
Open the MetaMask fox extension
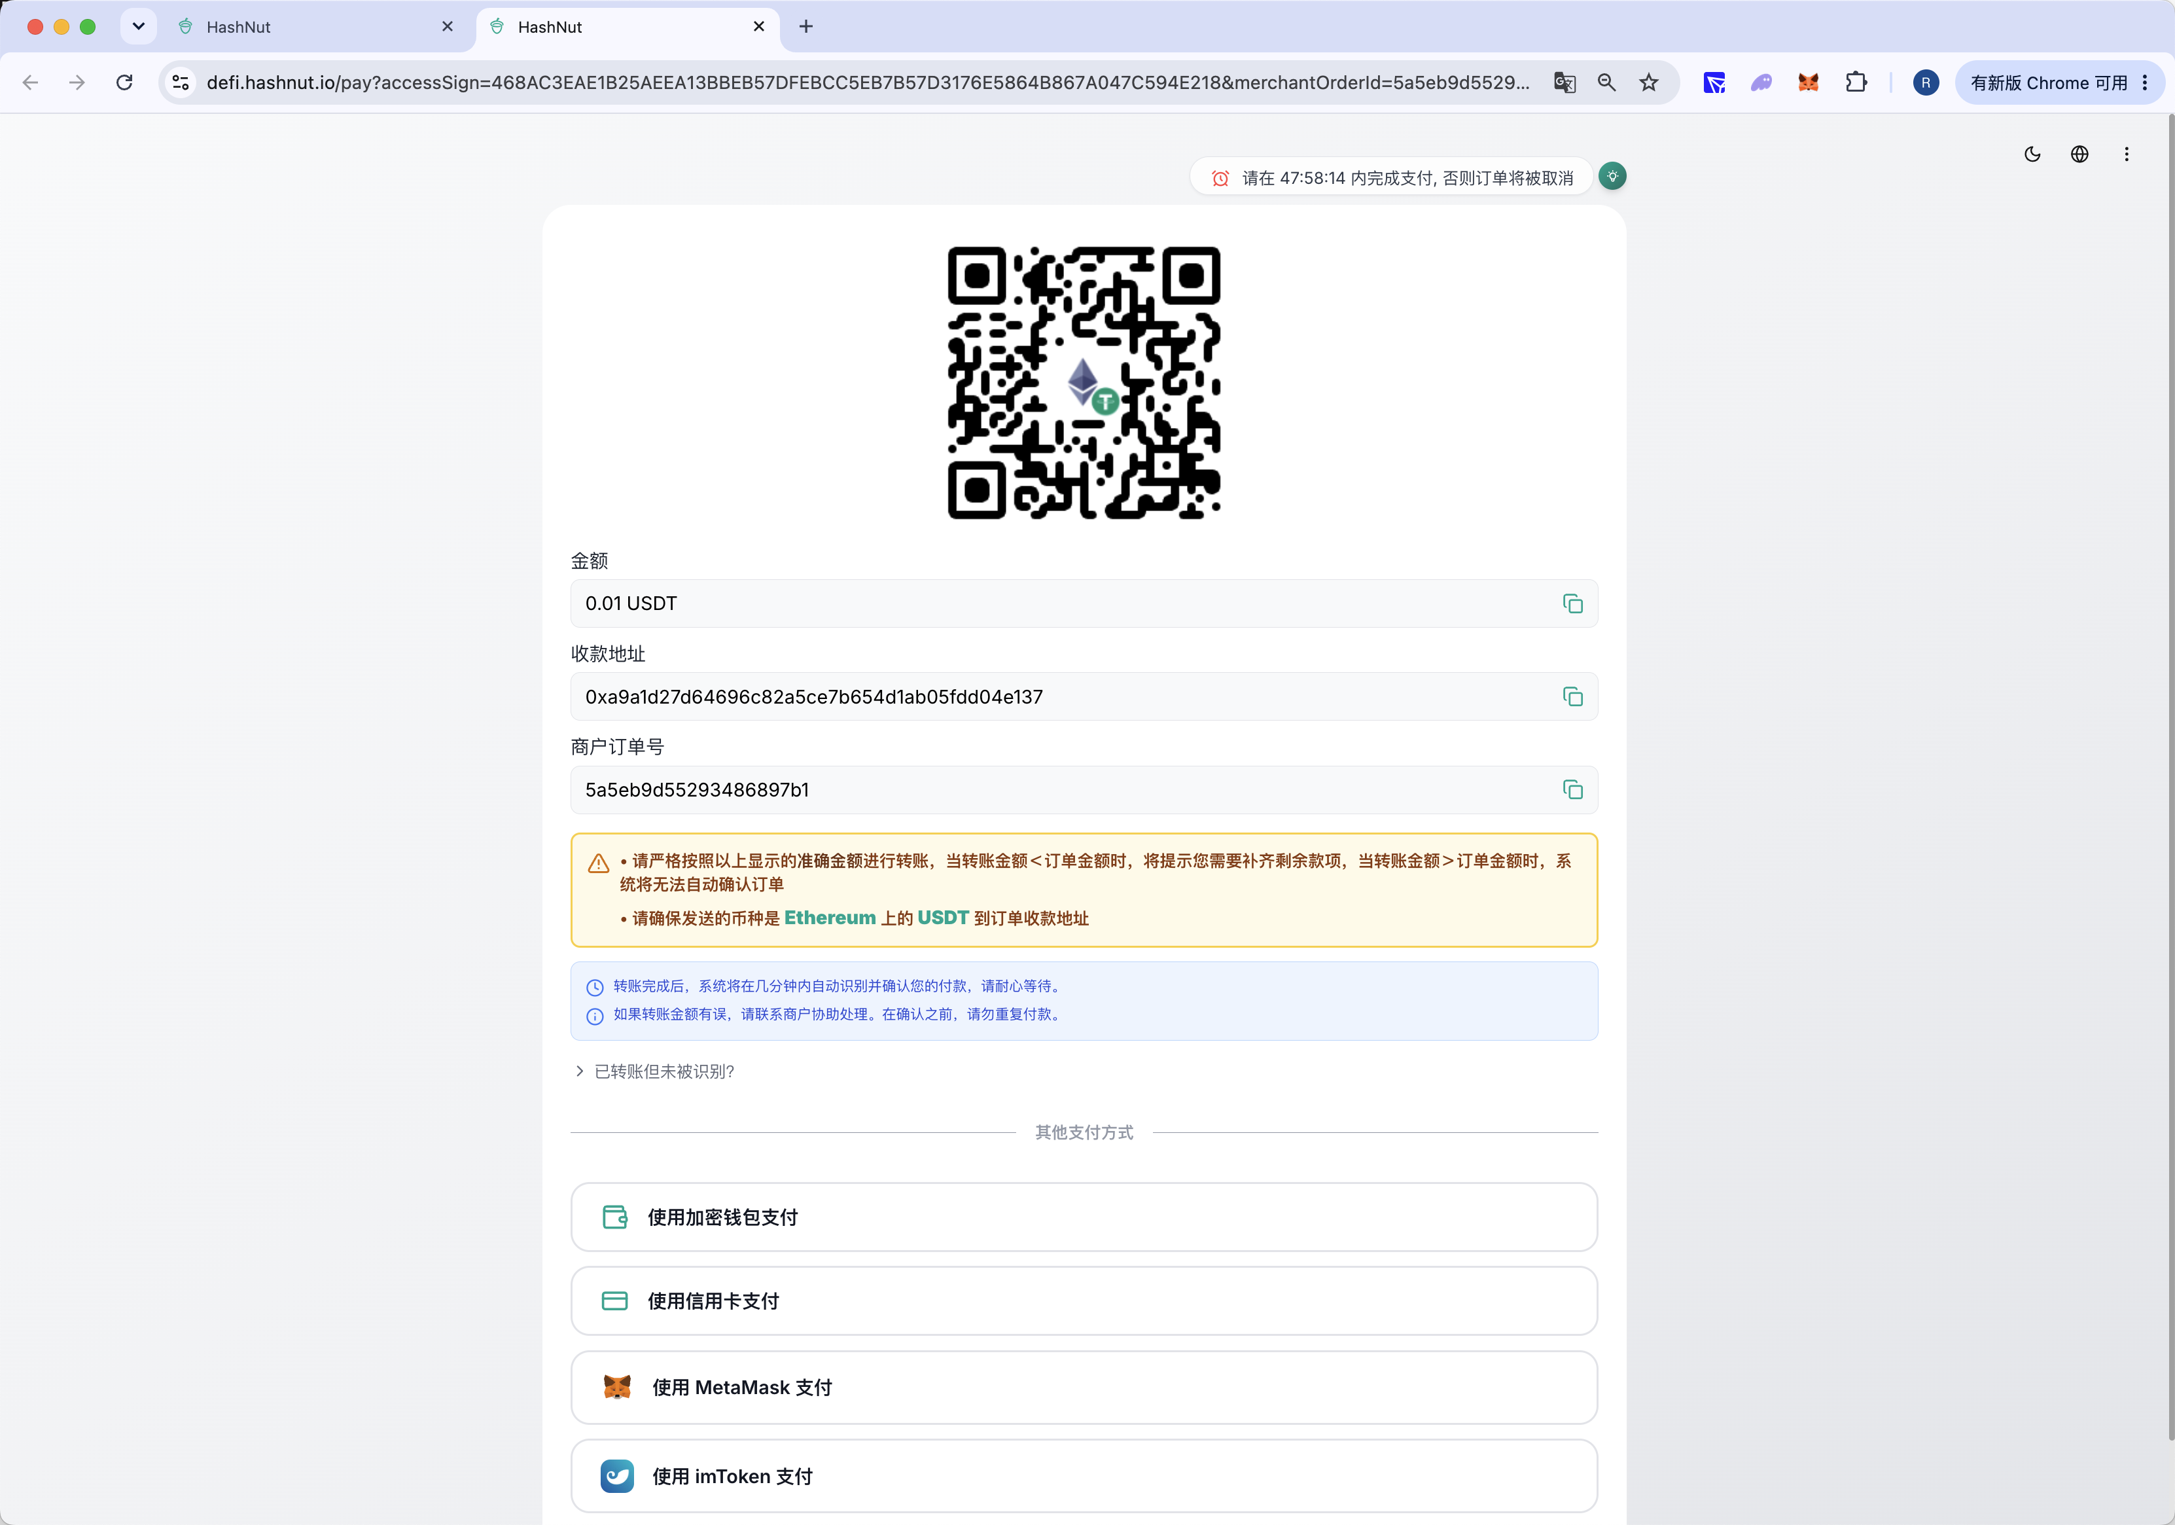tap(1809, 82)
